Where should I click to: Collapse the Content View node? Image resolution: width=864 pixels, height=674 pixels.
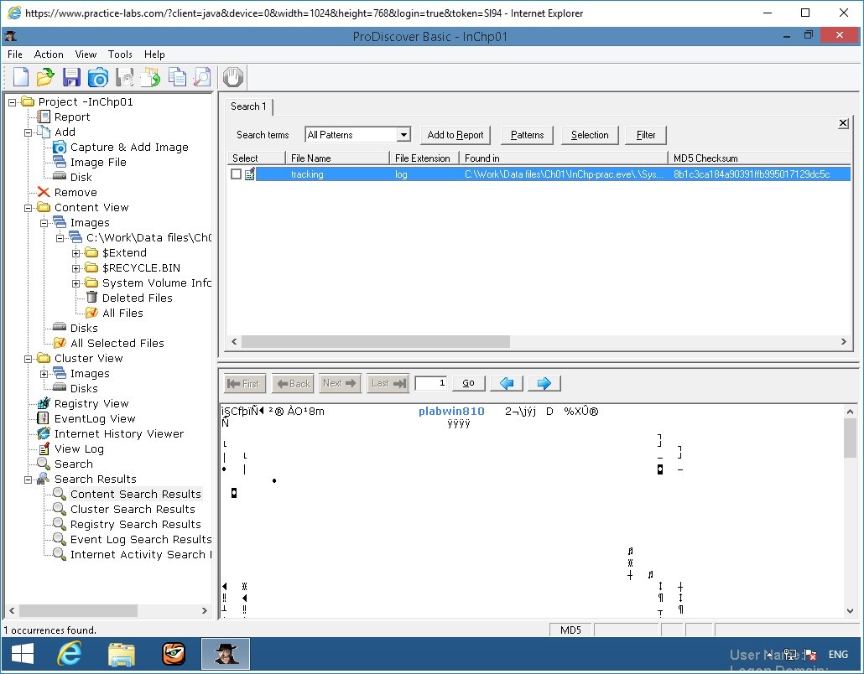29,208
